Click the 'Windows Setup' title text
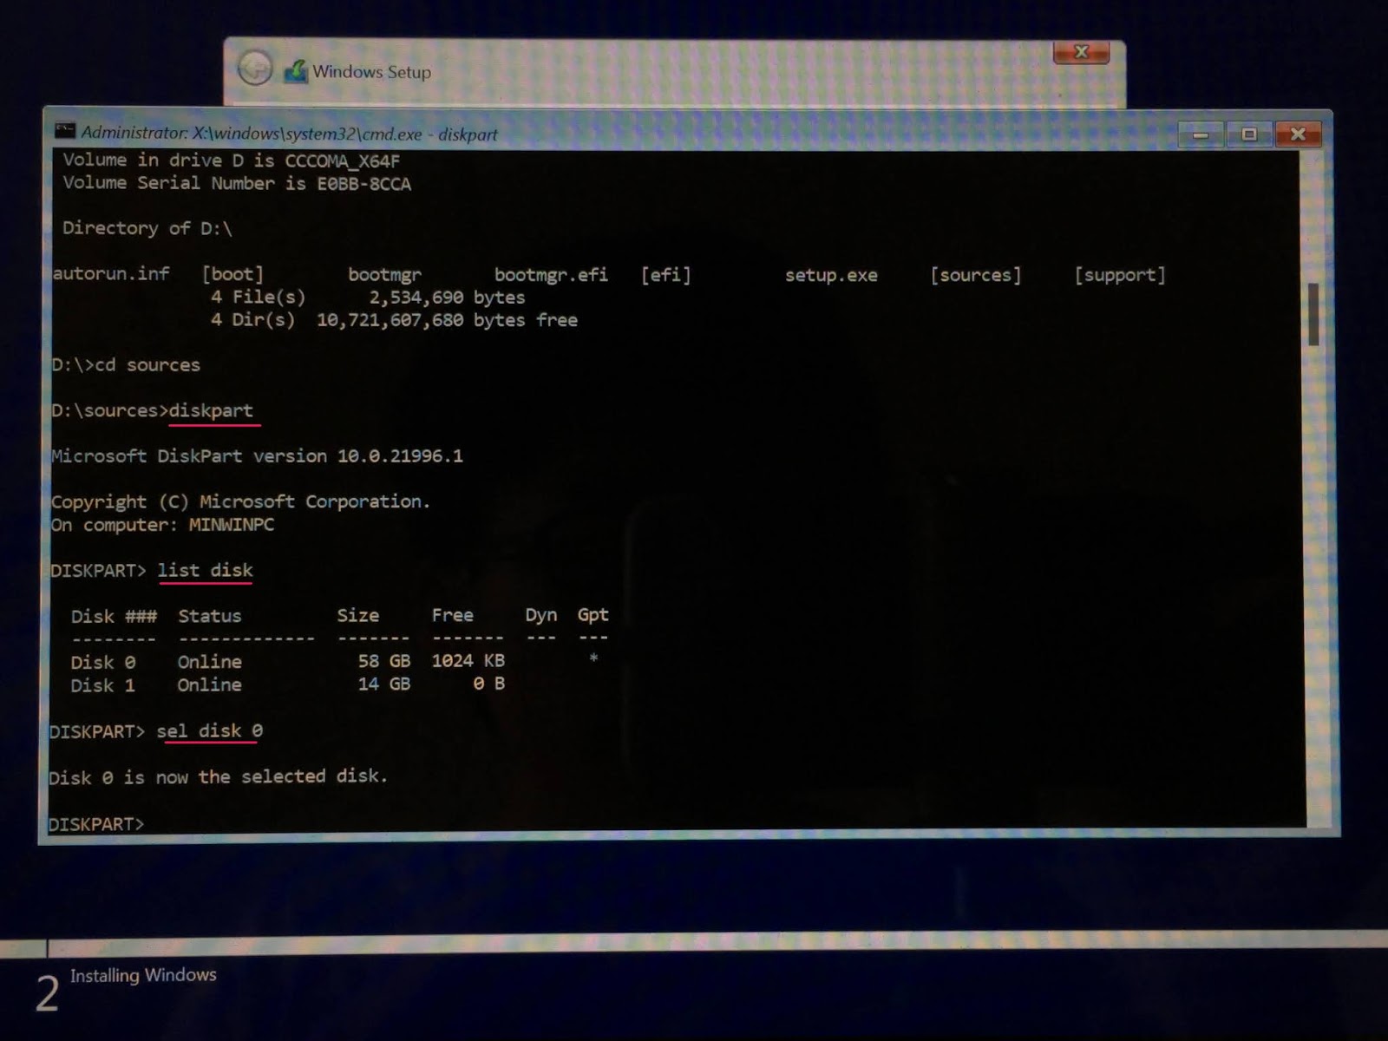The image size is (1388, 1041). click(x=371, y=72)
